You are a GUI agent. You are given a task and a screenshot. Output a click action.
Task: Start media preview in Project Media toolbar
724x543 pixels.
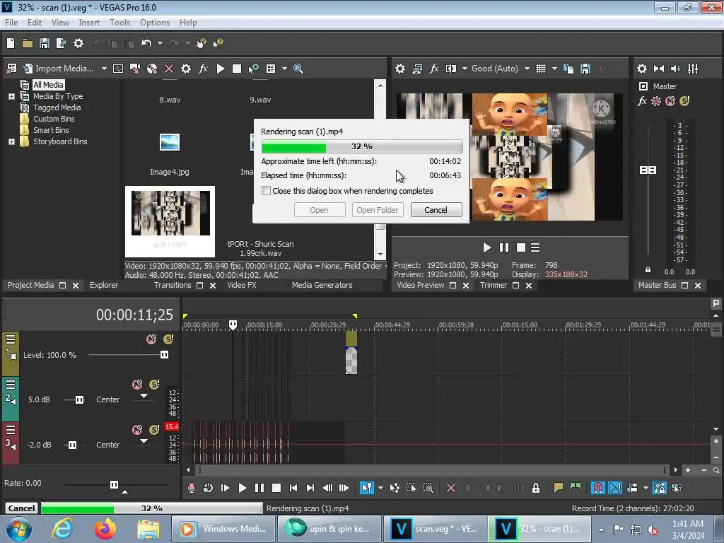click(221, 69)
